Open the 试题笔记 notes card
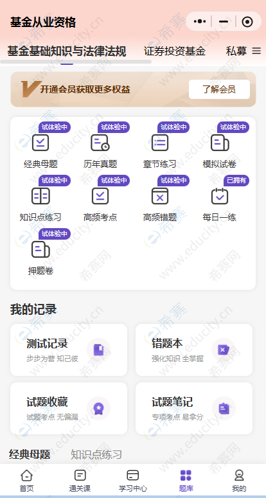 (x=194, y=409)
